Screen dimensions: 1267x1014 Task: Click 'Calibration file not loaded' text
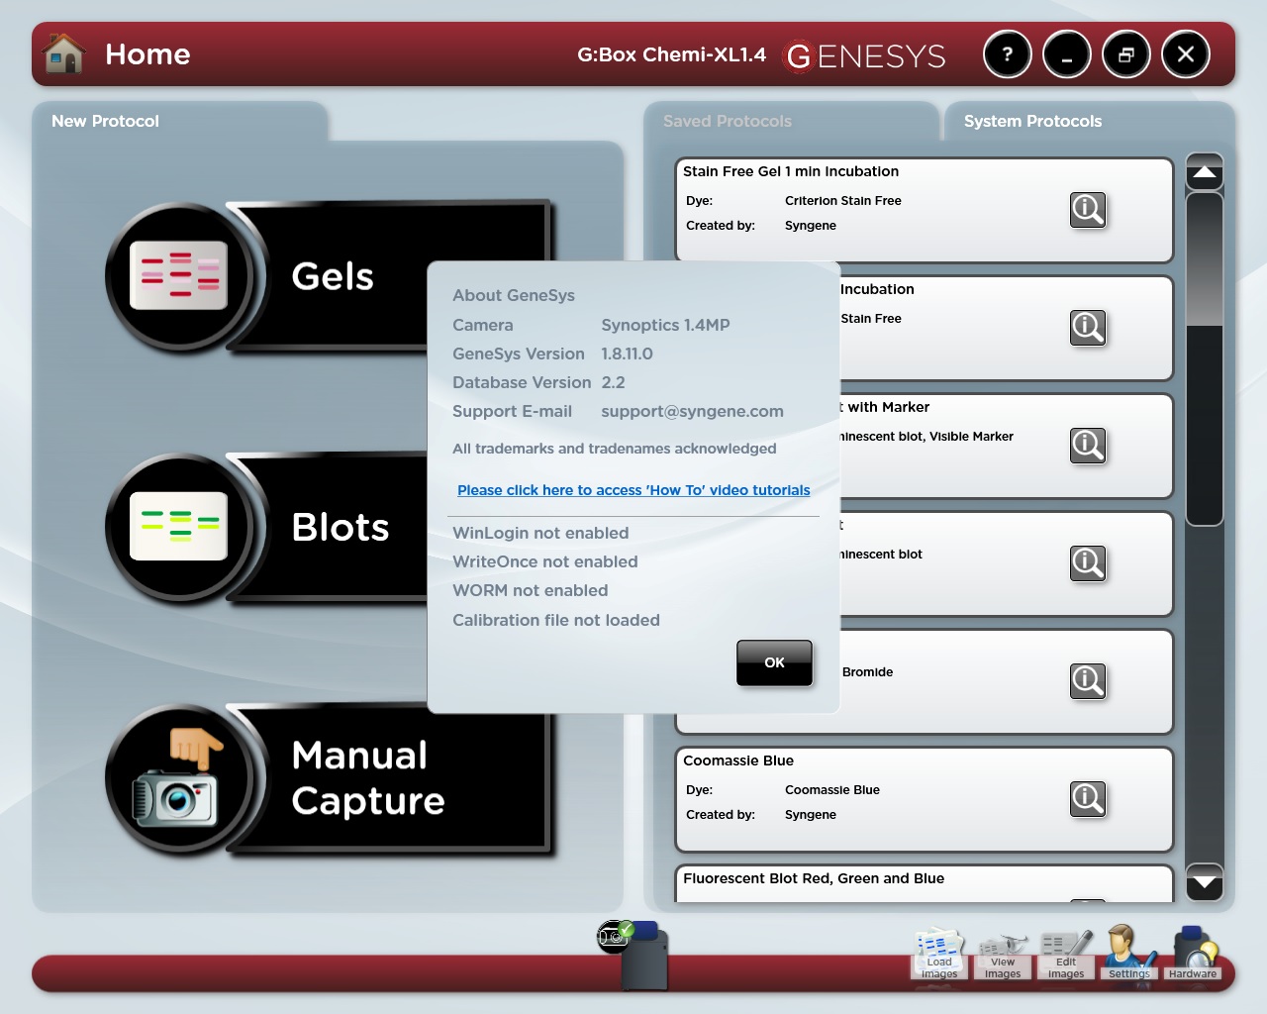click(x=556, y=620)
